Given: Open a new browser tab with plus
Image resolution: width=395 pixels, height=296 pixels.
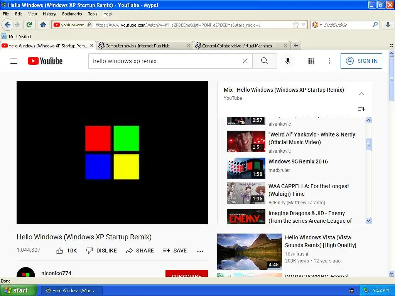Looking at the screenshot, I should [296, 45].
